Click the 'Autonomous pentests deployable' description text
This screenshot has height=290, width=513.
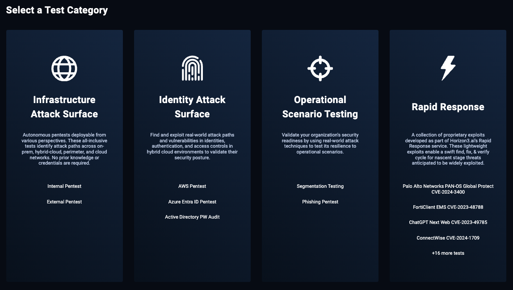click(x=64, y=149)
